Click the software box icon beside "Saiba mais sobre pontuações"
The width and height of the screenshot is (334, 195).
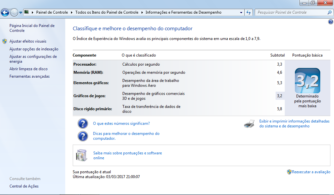[x=82, y=155]
